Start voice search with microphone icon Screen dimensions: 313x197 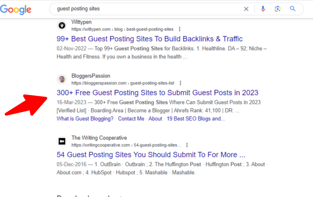coord(263,9)
